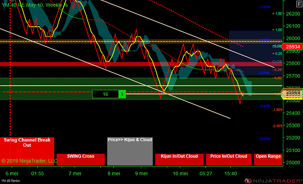Screen dimensions: 303x184
Task: Select the dark blue shaded rectangle drawing
Action: coord(255,53)
